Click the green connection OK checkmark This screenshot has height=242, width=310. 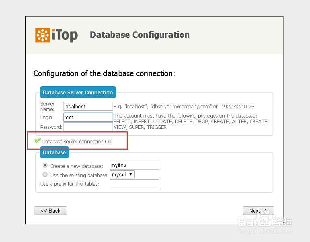pos(38,141)
